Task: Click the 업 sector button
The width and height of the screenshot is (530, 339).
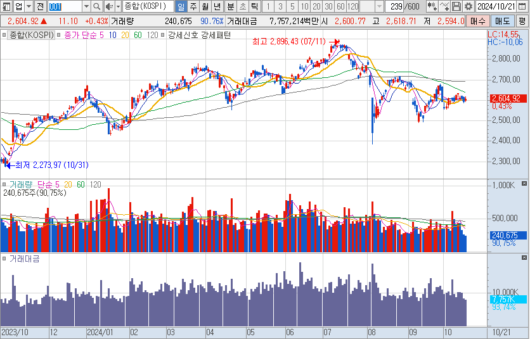Action: click(x=19, y=6)
